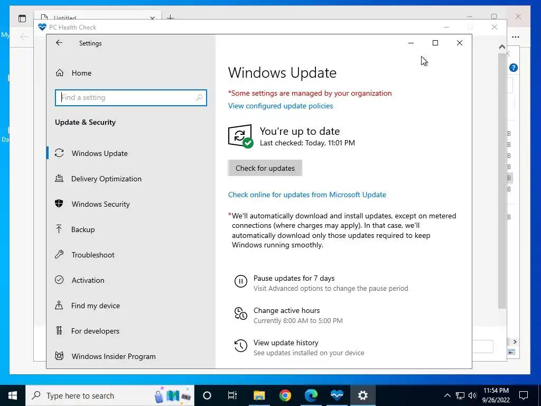Open File Explorer from the taskbar
The height and width of the screenshot is (406, 541).
(x=259, y=395)
